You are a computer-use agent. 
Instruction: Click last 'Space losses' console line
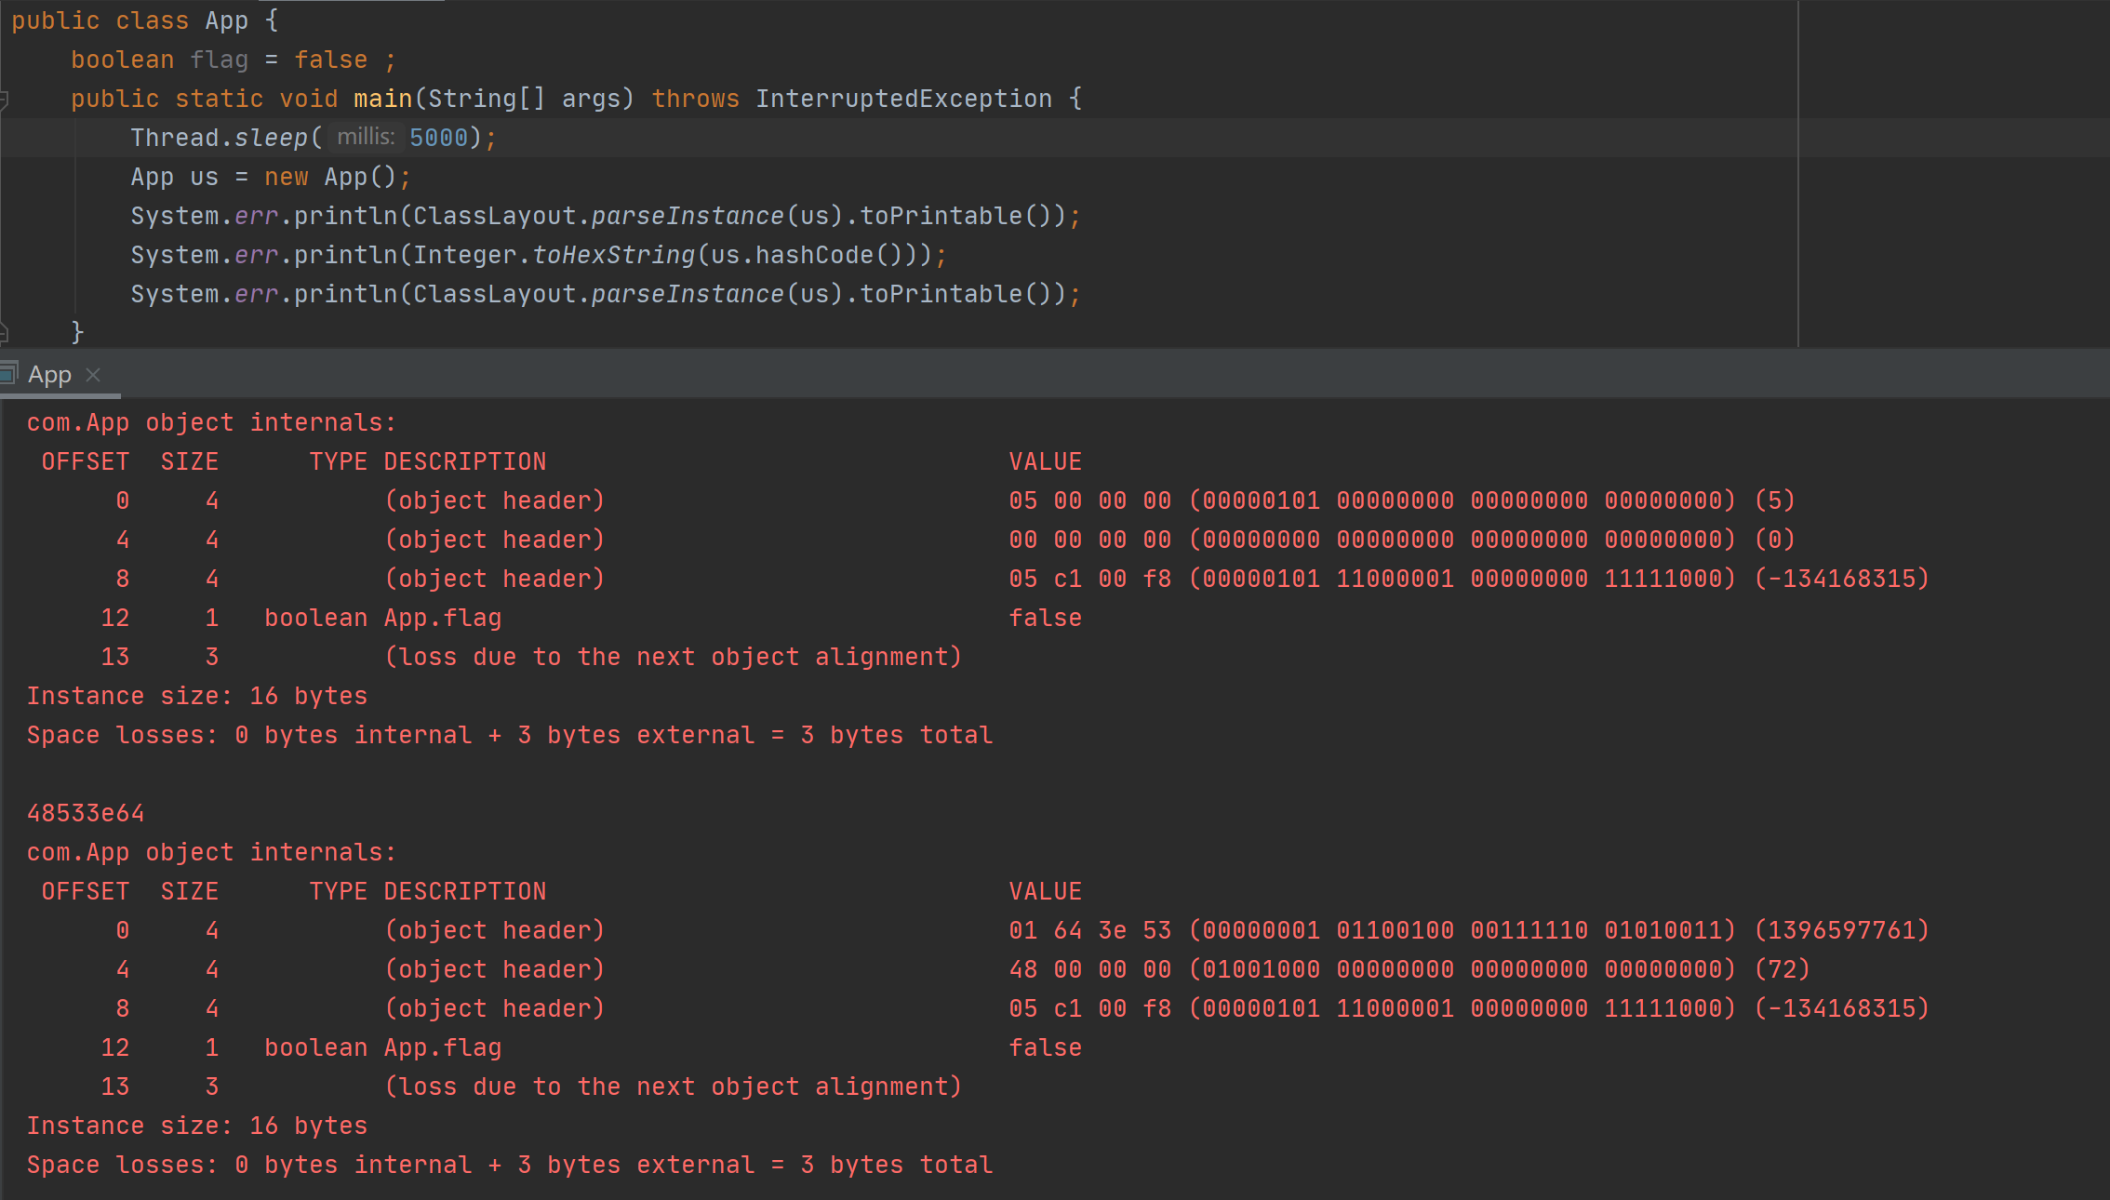[x=509, y=1165]
